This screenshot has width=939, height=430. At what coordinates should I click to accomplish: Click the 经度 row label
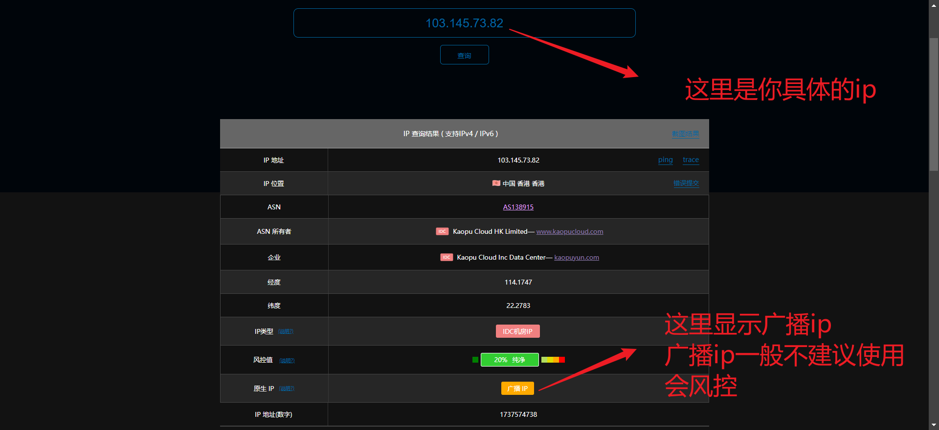tap(274, 282)
